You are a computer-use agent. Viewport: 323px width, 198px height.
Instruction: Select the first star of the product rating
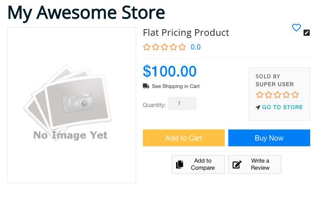point(146,47)
